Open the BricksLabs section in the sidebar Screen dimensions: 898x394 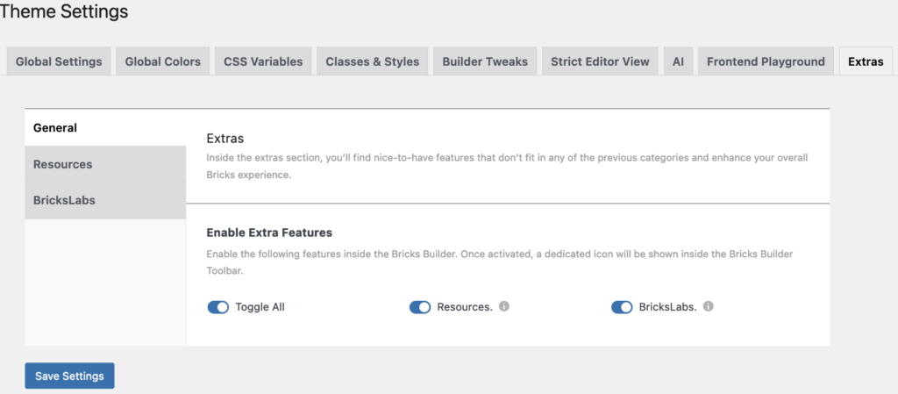64,200
